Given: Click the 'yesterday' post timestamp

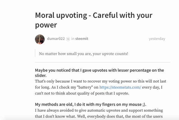Looking at the screenshot, I should click(x=157, y=39).
